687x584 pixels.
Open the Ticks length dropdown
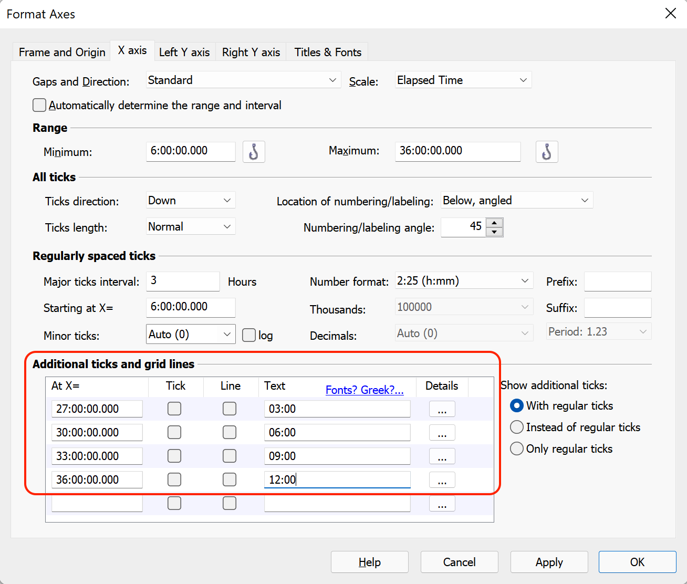tap(191, 226)
